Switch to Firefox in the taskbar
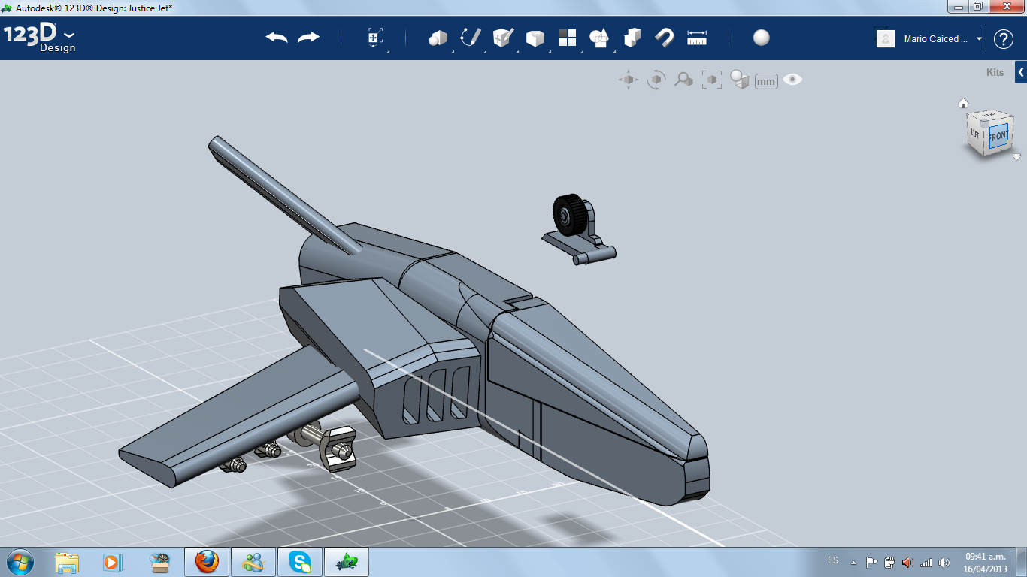The width and height of the screenshot is (1027, 577). point(207,562)
